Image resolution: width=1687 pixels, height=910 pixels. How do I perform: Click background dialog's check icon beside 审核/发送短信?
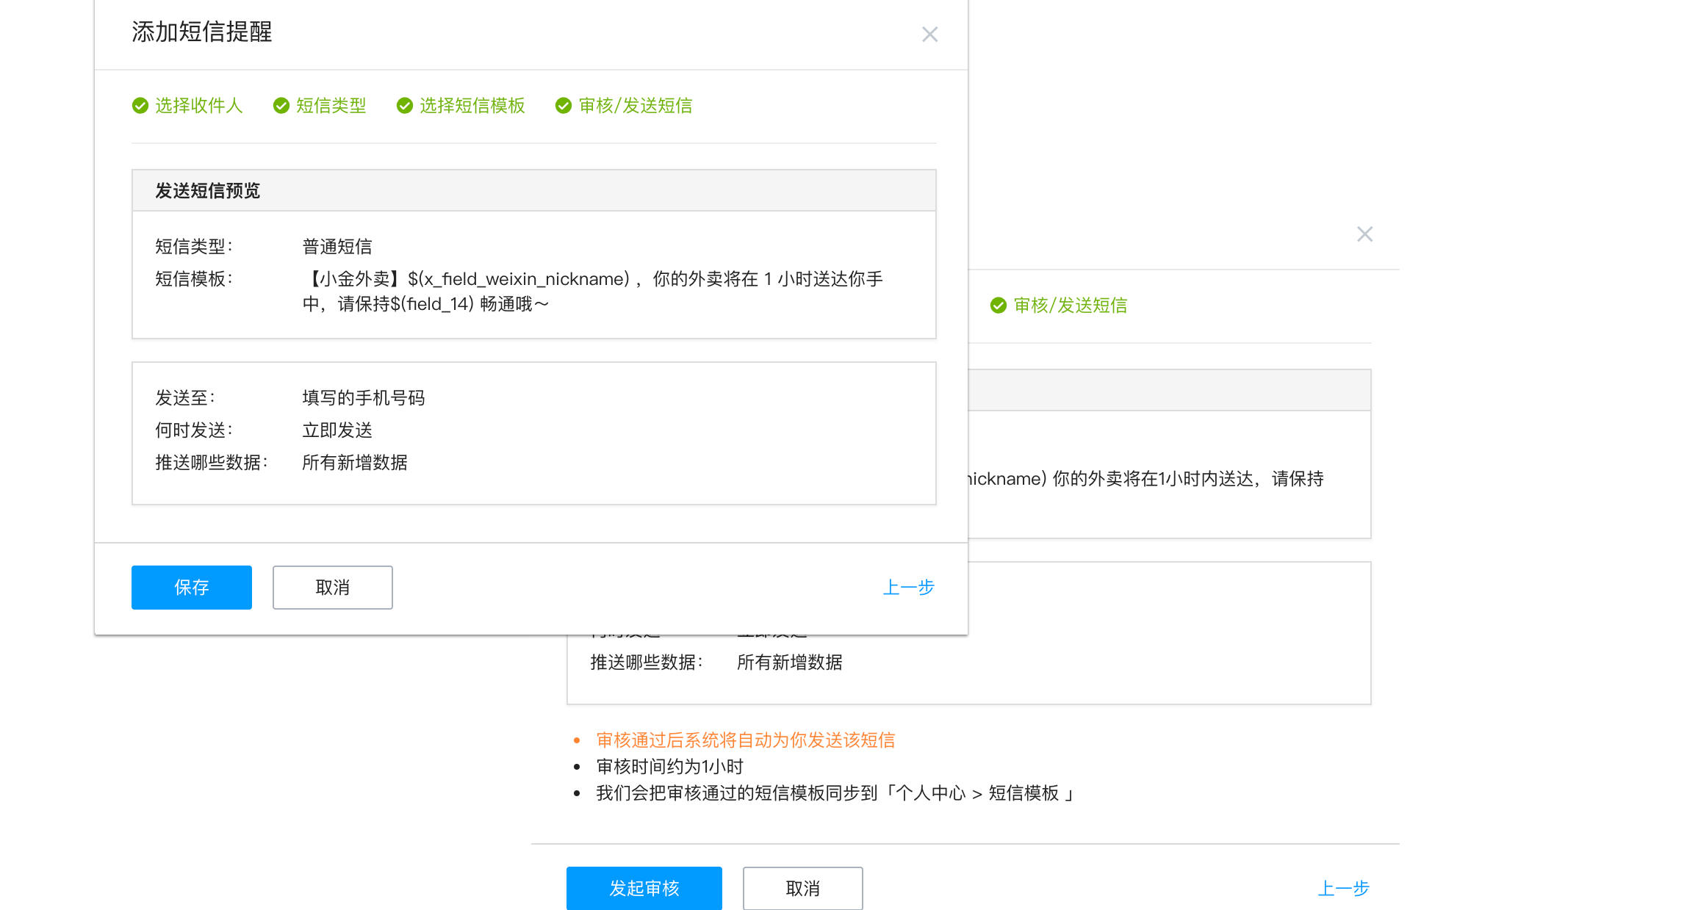point(998,306)
